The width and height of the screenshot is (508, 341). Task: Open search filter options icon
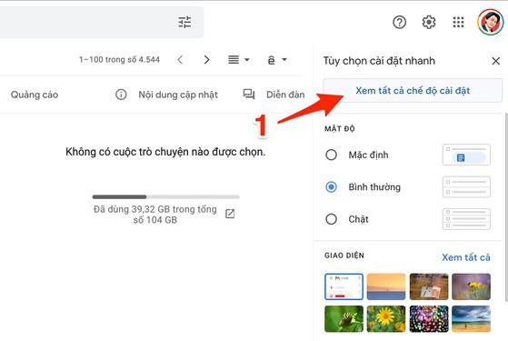(184, 22)
